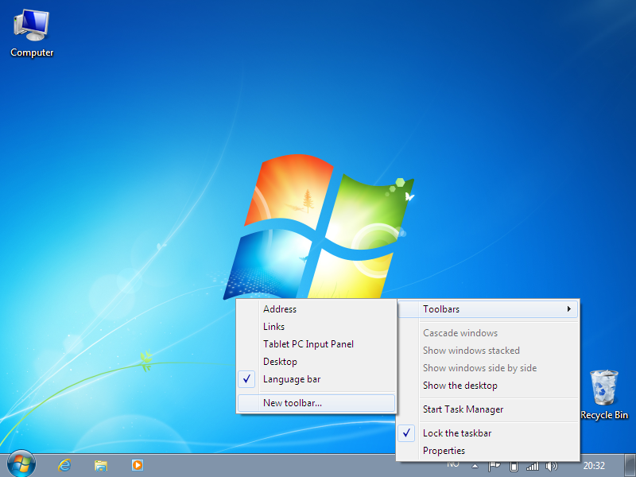This screenshot has height=477, width=636.
Task: Enable the Desktop toolbar
Action: click(316, 362)
